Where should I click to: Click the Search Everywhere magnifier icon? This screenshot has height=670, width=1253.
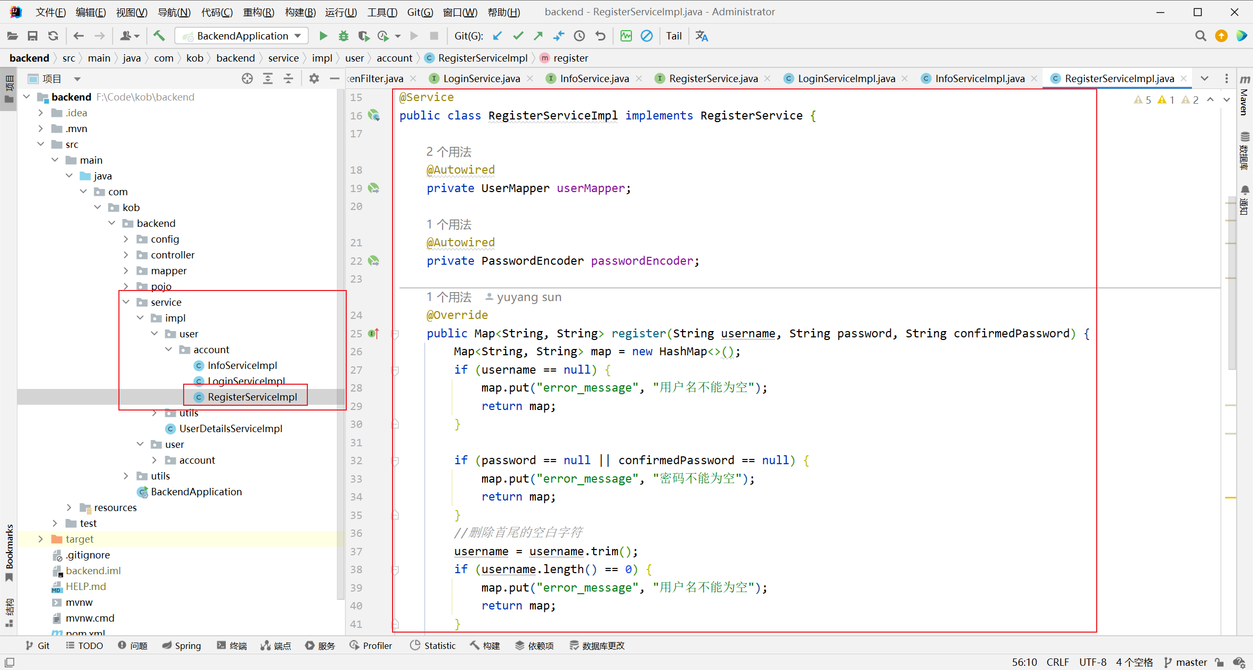[1200, 36]
